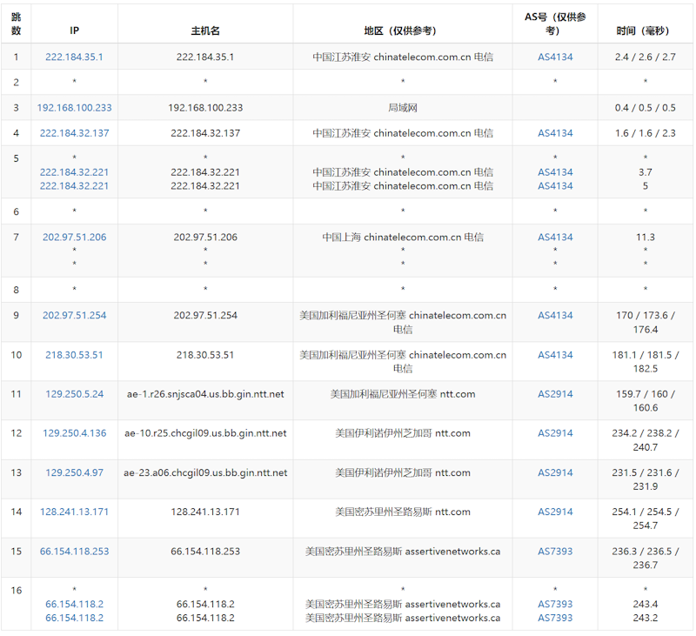Select hop 15 region with assertivenetworks.ca
The height and width of the screenshot is (636, 696).
pyautogui.click(x=403, y=552)
